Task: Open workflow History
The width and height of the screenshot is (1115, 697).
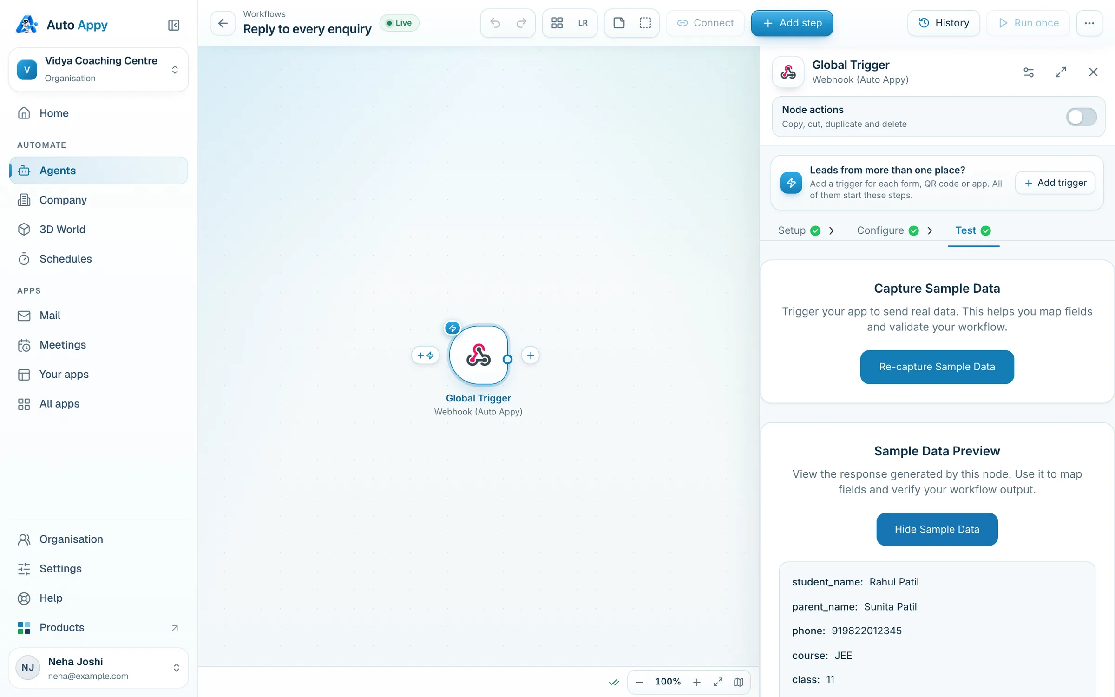Action: (944, 23)
